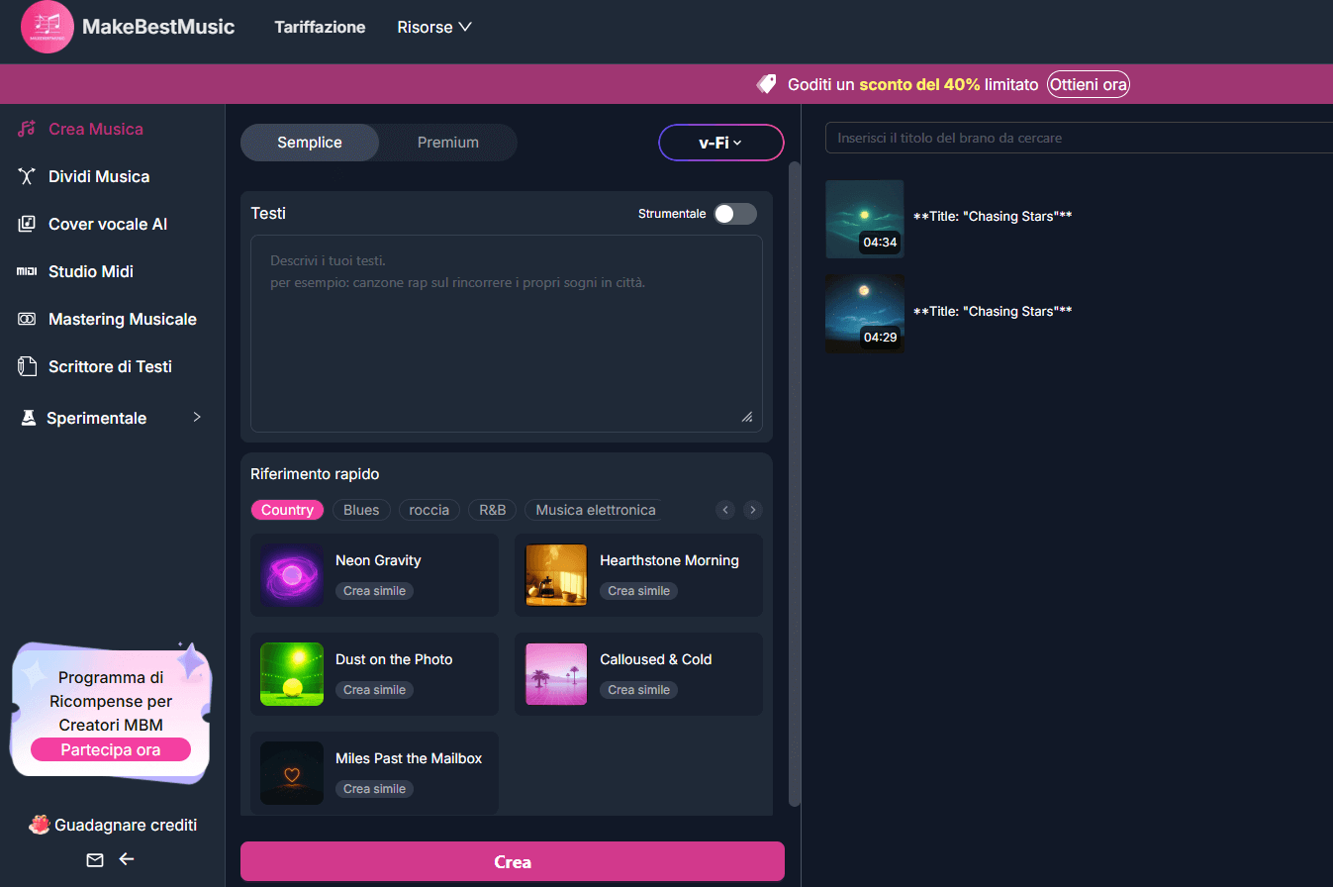
Task: Click the MakeBestMusic logo
Action: pyautogui.click(x=48, y=27)
